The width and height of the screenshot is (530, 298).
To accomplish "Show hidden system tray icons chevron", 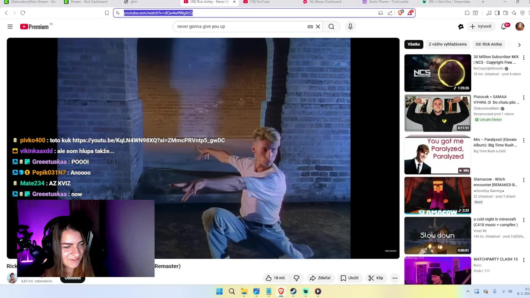I will tap(468, 291).
